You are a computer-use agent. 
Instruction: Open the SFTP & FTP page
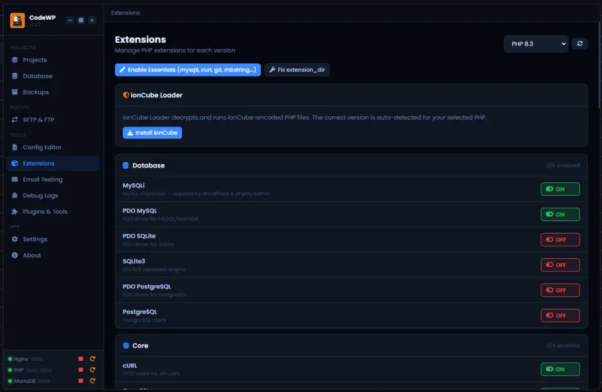pyautogui.click(x=53, y=120)
